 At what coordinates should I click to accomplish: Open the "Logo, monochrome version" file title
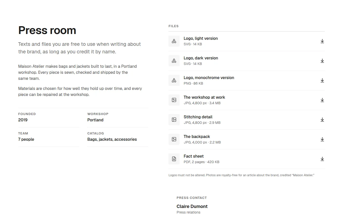coord(209,78)
